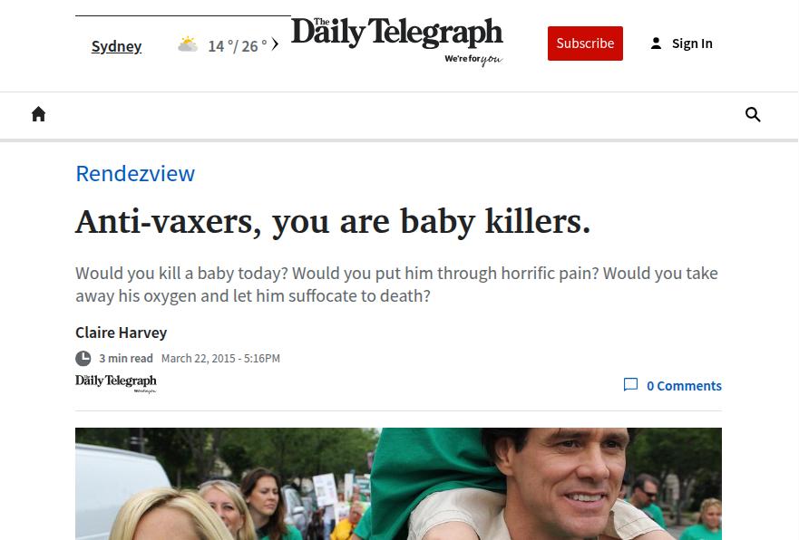Viewport: 799px width, 540px height.
Task: Click the partly cloudy weather icon
Action: click(x=188, y=44)
